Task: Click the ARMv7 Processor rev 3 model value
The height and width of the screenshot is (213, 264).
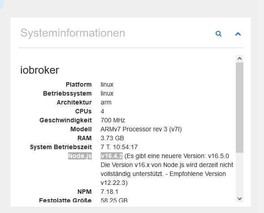Action: 141,129
